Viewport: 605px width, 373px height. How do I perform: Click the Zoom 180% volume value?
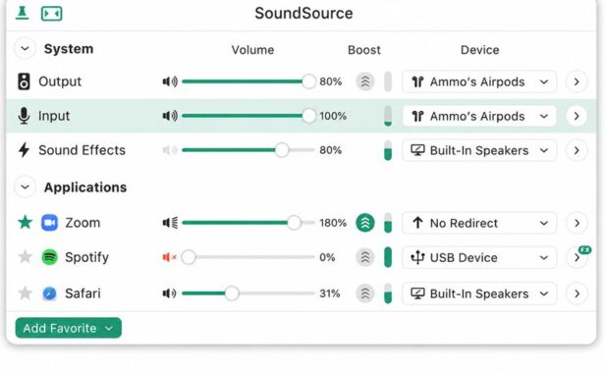coord(333,223)
